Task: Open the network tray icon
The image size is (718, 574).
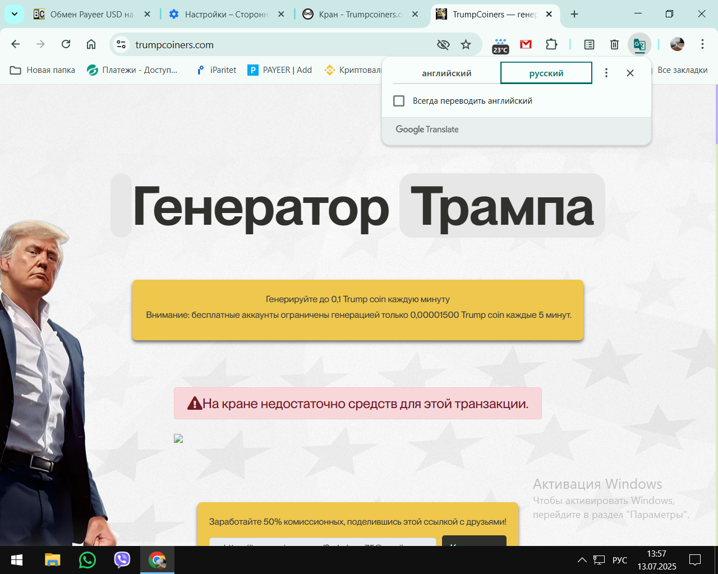Action: pyautogui.click(x=599, y=560)
